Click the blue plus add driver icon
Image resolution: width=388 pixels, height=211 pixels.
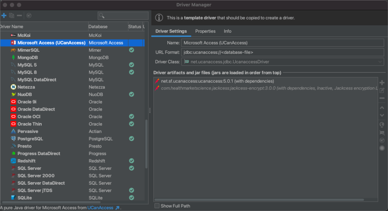point(4,15)
